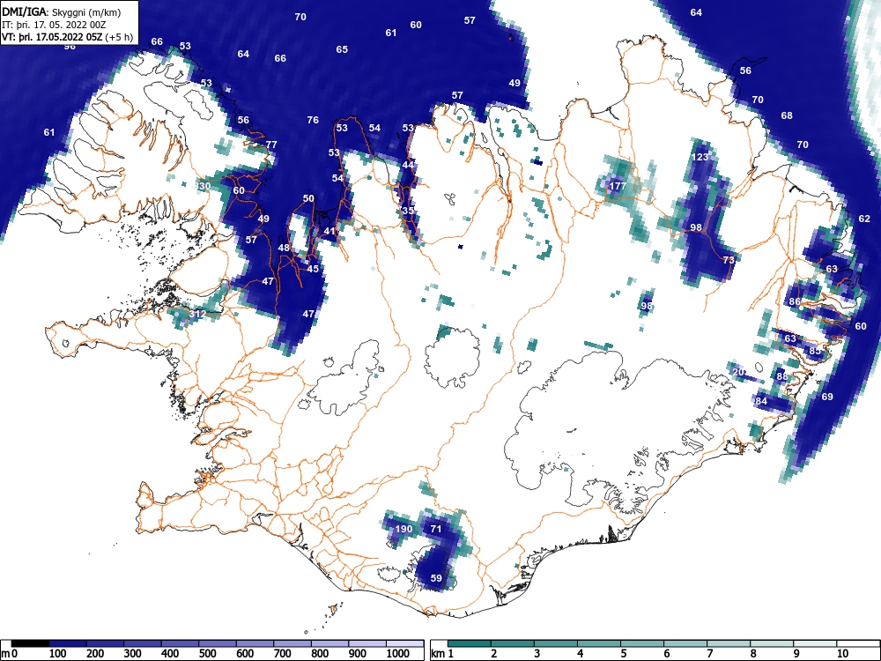The height and width of the screenshot is (661, 881).
Task: Click the '71' visibility value beside 190
Action: pos(436,529)
